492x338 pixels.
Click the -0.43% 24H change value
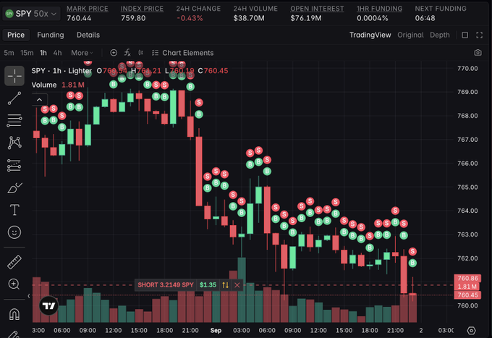pos(190,18)
